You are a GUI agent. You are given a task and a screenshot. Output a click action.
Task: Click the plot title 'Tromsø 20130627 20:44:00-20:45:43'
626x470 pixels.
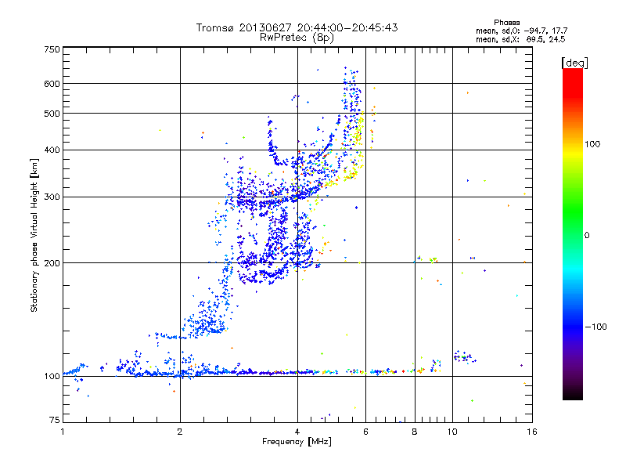297,27
